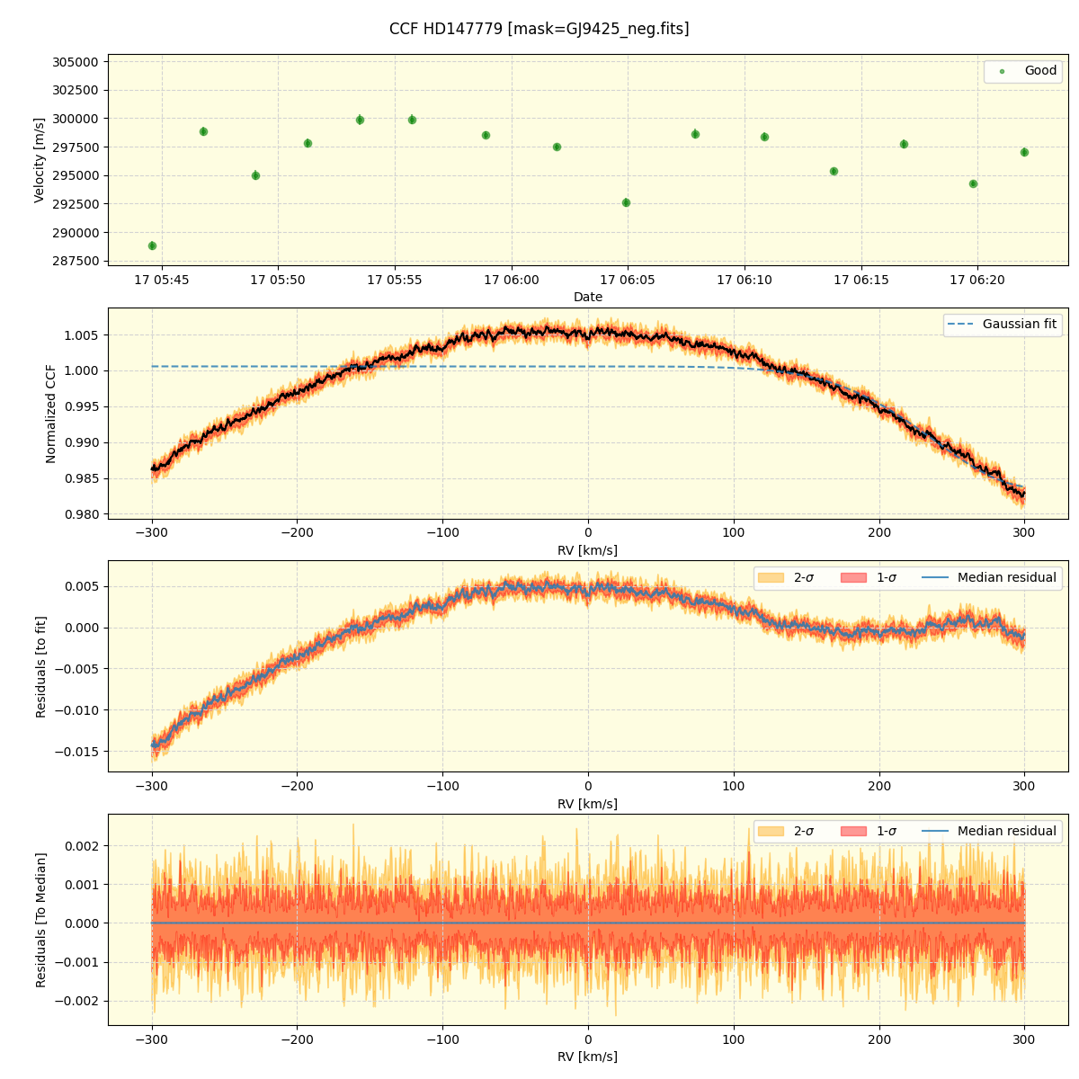Click the '1.005' tick on the CCF plot
The image size is (1079, 1079).
[82, 335]
